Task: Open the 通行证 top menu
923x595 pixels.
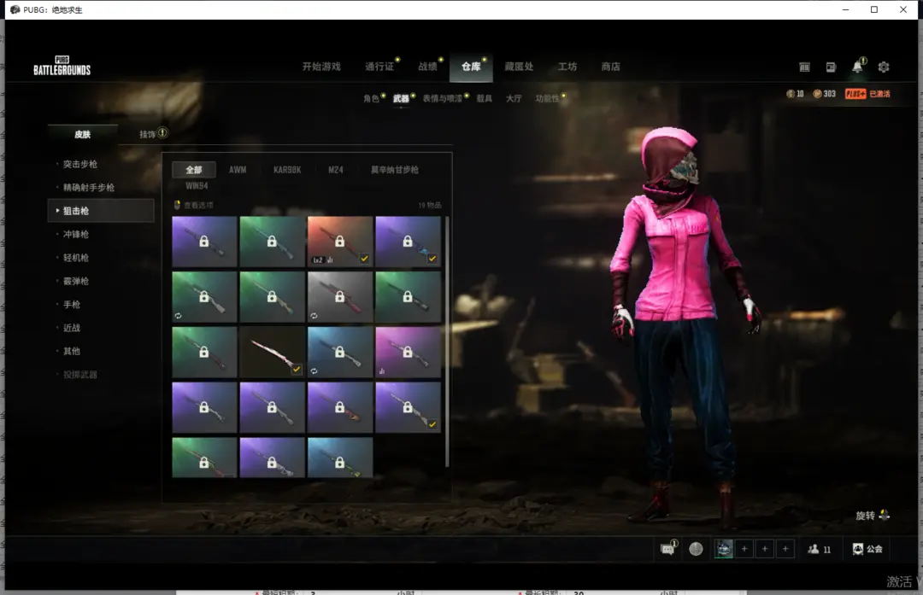Action: coord(379,67)
